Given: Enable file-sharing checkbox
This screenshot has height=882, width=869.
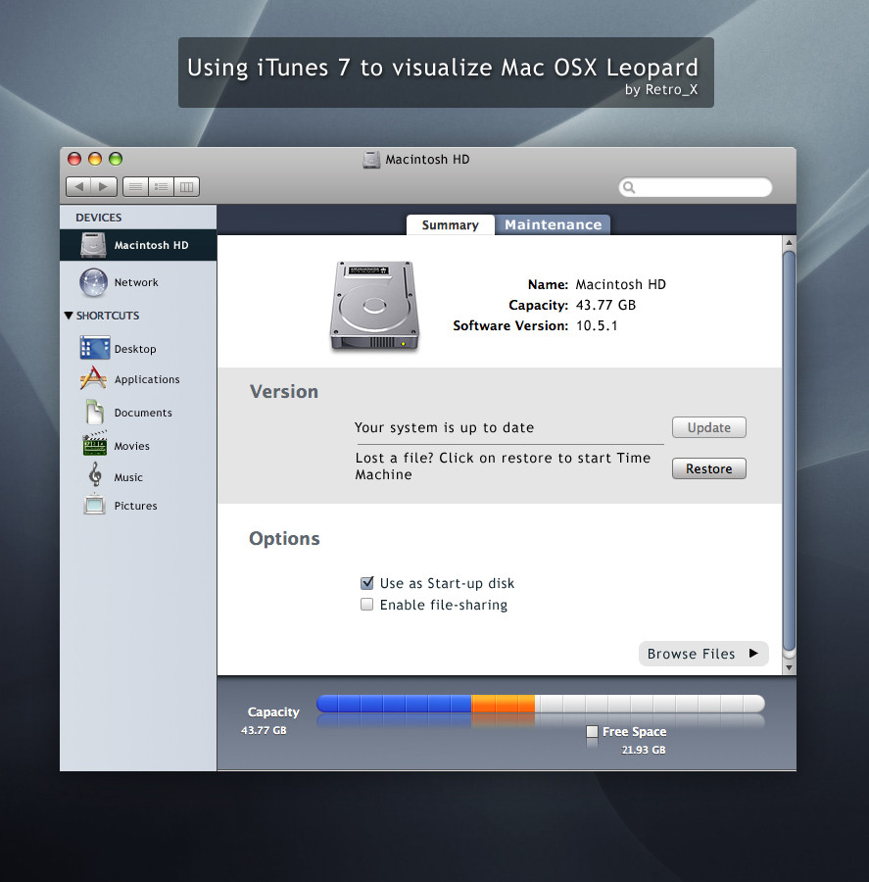Looking at the screenshot, I should (x=366, y=605).
